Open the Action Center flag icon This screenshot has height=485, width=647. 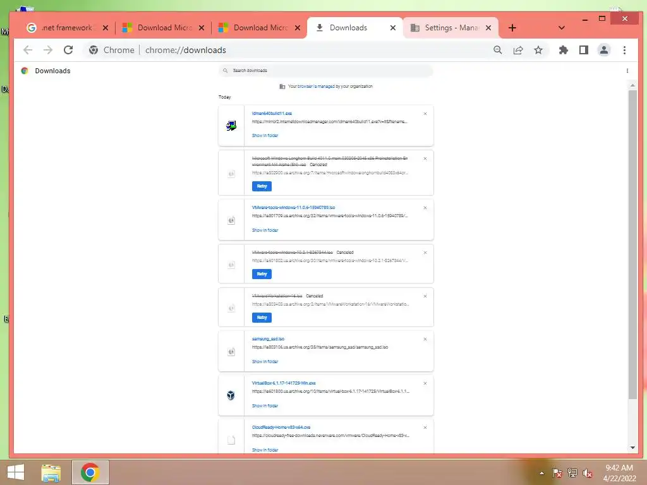click(557, 473)
